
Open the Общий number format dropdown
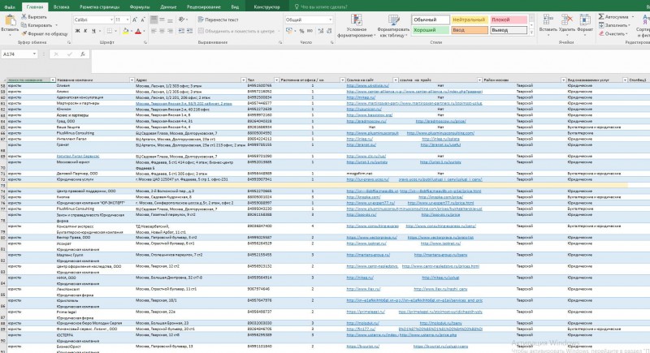[331, 19]
